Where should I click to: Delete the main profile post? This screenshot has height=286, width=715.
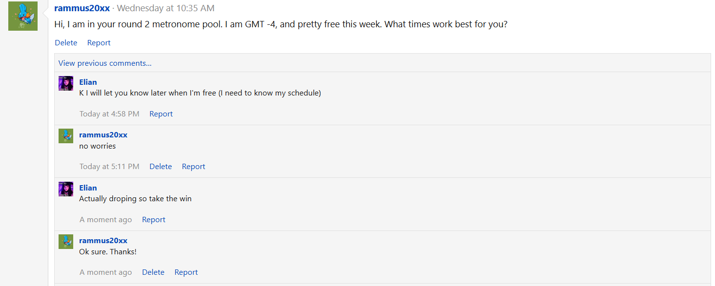[66, 43]
